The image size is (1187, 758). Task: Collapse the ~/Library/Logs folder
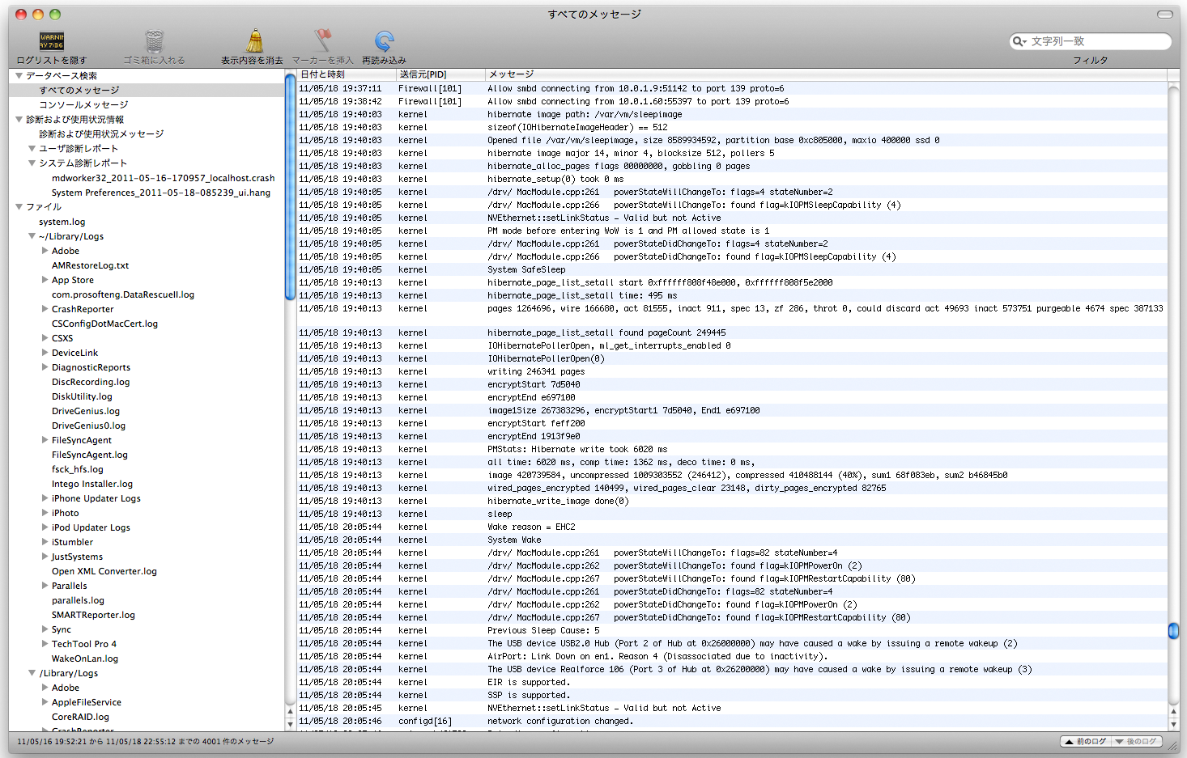tap(32, 236)
